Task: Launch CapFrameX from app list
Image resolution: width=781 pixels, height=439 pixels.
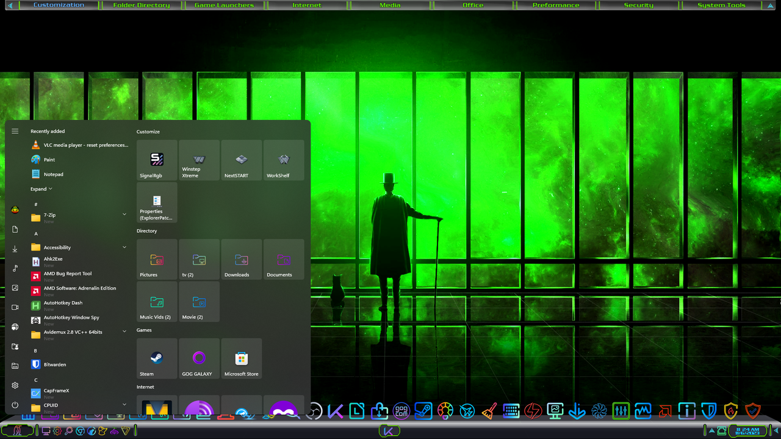Action: pos(79,393)
